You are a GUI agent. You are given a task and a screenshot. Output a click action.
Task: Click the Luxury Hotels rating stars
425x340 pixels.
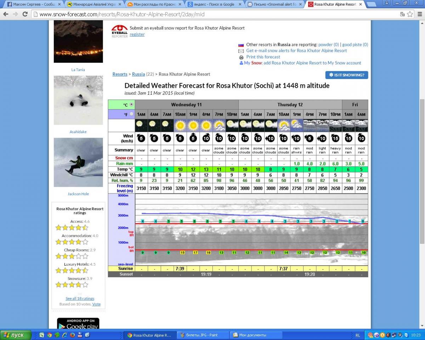(x=72, y=271)
